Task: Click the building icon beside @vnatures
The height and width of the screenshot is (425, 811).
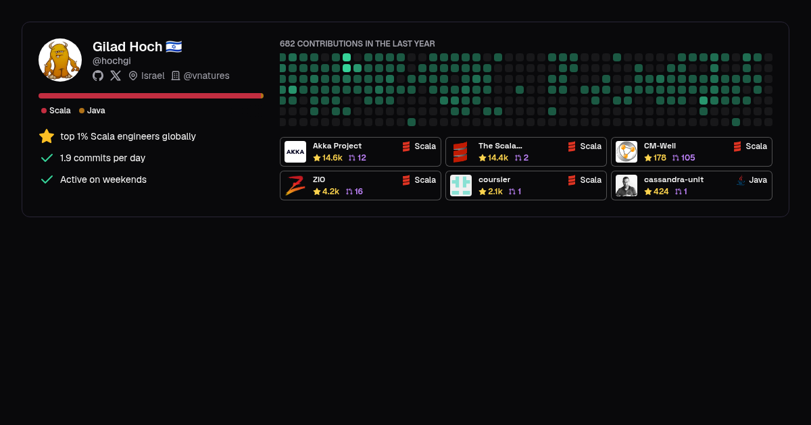Action: pyautogui.click(x=176, y=76)
